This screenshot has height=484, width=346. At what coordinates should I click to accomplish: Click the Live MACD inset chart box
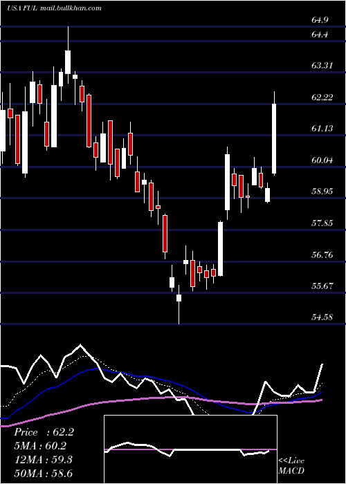(x=190, y=449)
